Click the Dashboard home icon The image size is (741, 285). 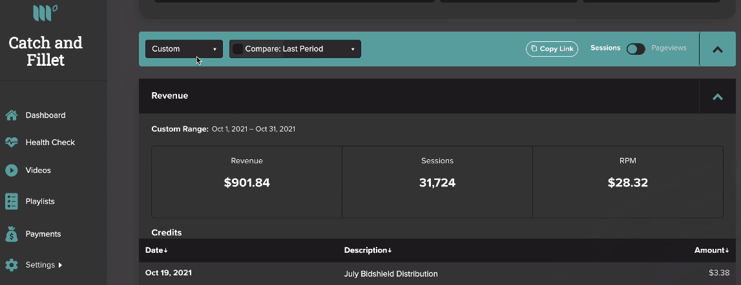tap(12, 115)
